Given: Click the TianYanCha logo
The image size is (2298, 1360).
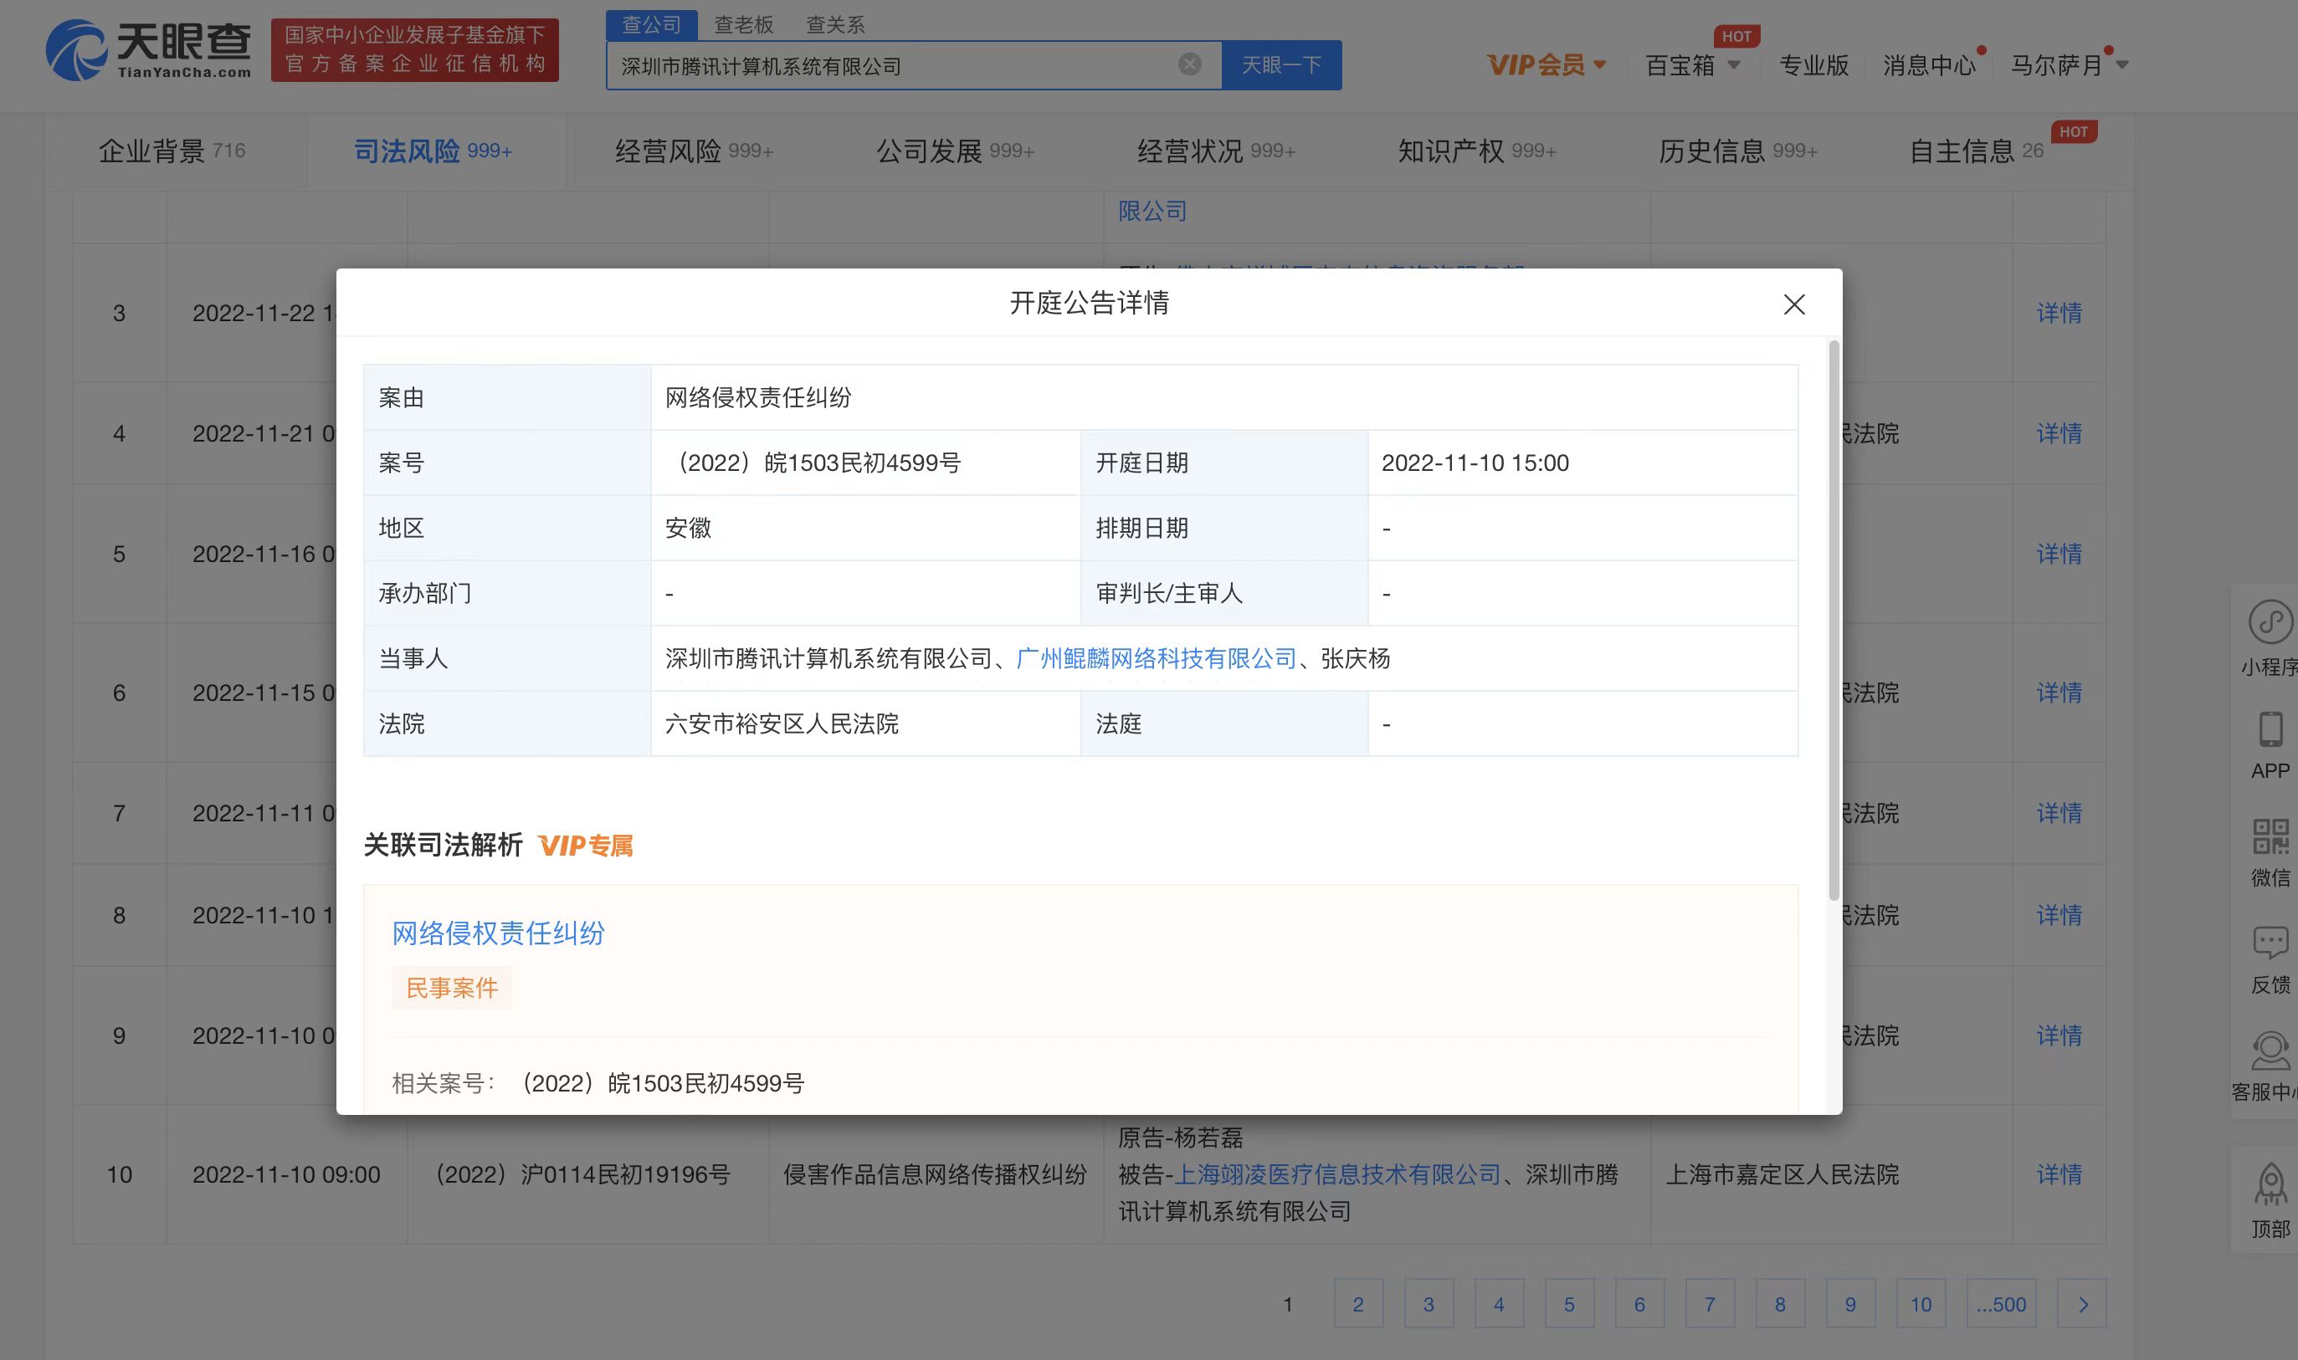Looking at the screenshot, I should click(x=147, y=49).
